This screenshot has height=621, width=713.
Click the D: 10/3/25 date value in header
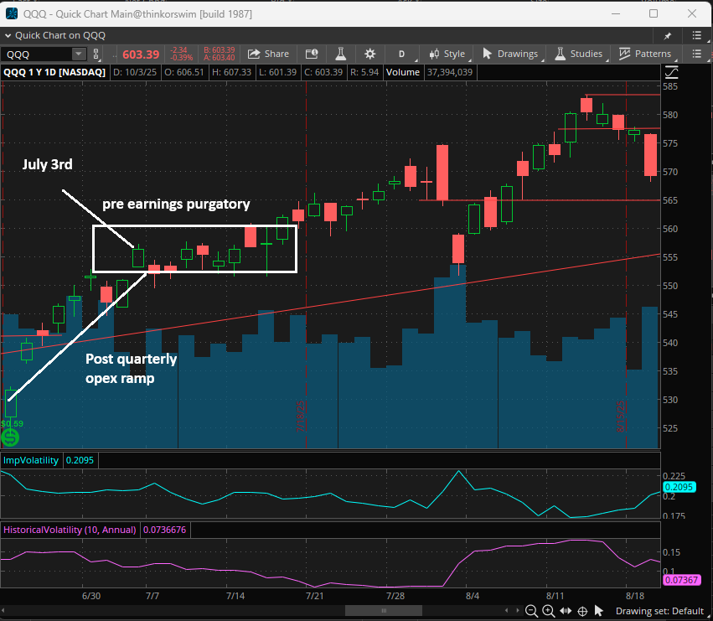pos(135,72)
